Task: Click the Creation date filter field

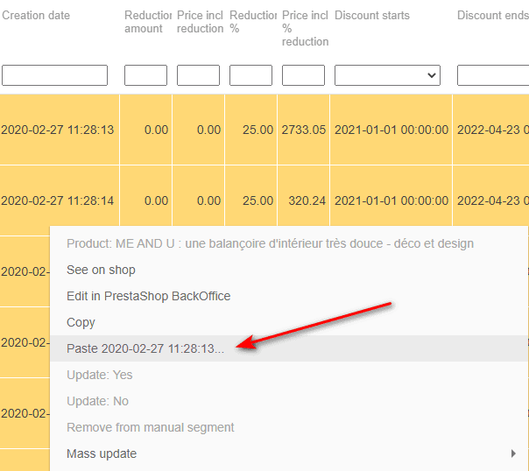Action: [54, 75]
